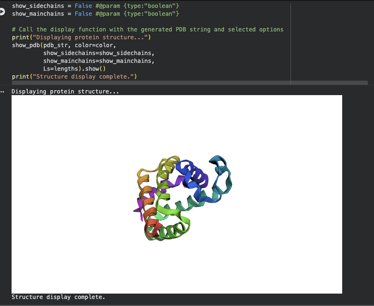
Task: Click the 'Ls=lengths).show()' code line
Action: pyautogui.click(x=74, y=69)
